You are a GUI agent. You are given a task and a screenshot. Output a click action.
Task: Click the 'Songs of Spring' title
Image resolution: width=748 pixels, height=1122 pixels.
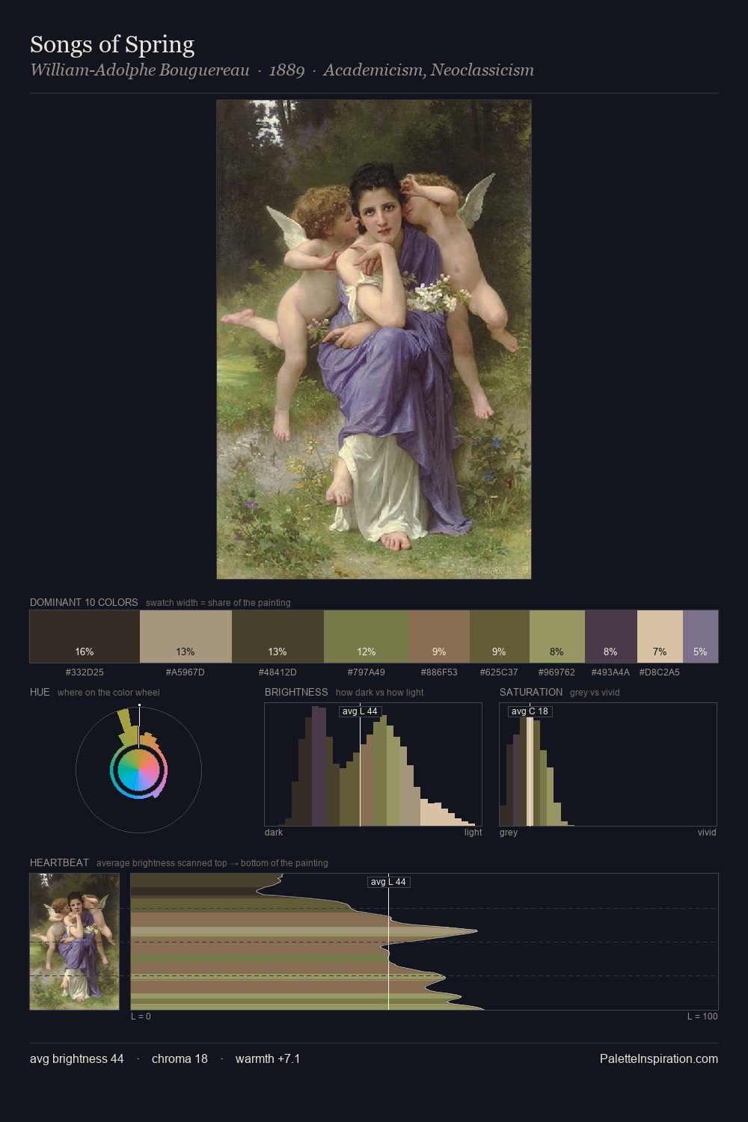112,45
